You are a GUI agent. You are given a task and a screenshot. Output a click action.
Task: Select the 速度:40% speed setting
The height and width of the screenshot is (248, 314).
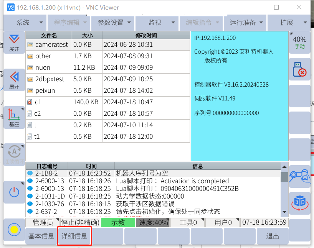[152, 222]
